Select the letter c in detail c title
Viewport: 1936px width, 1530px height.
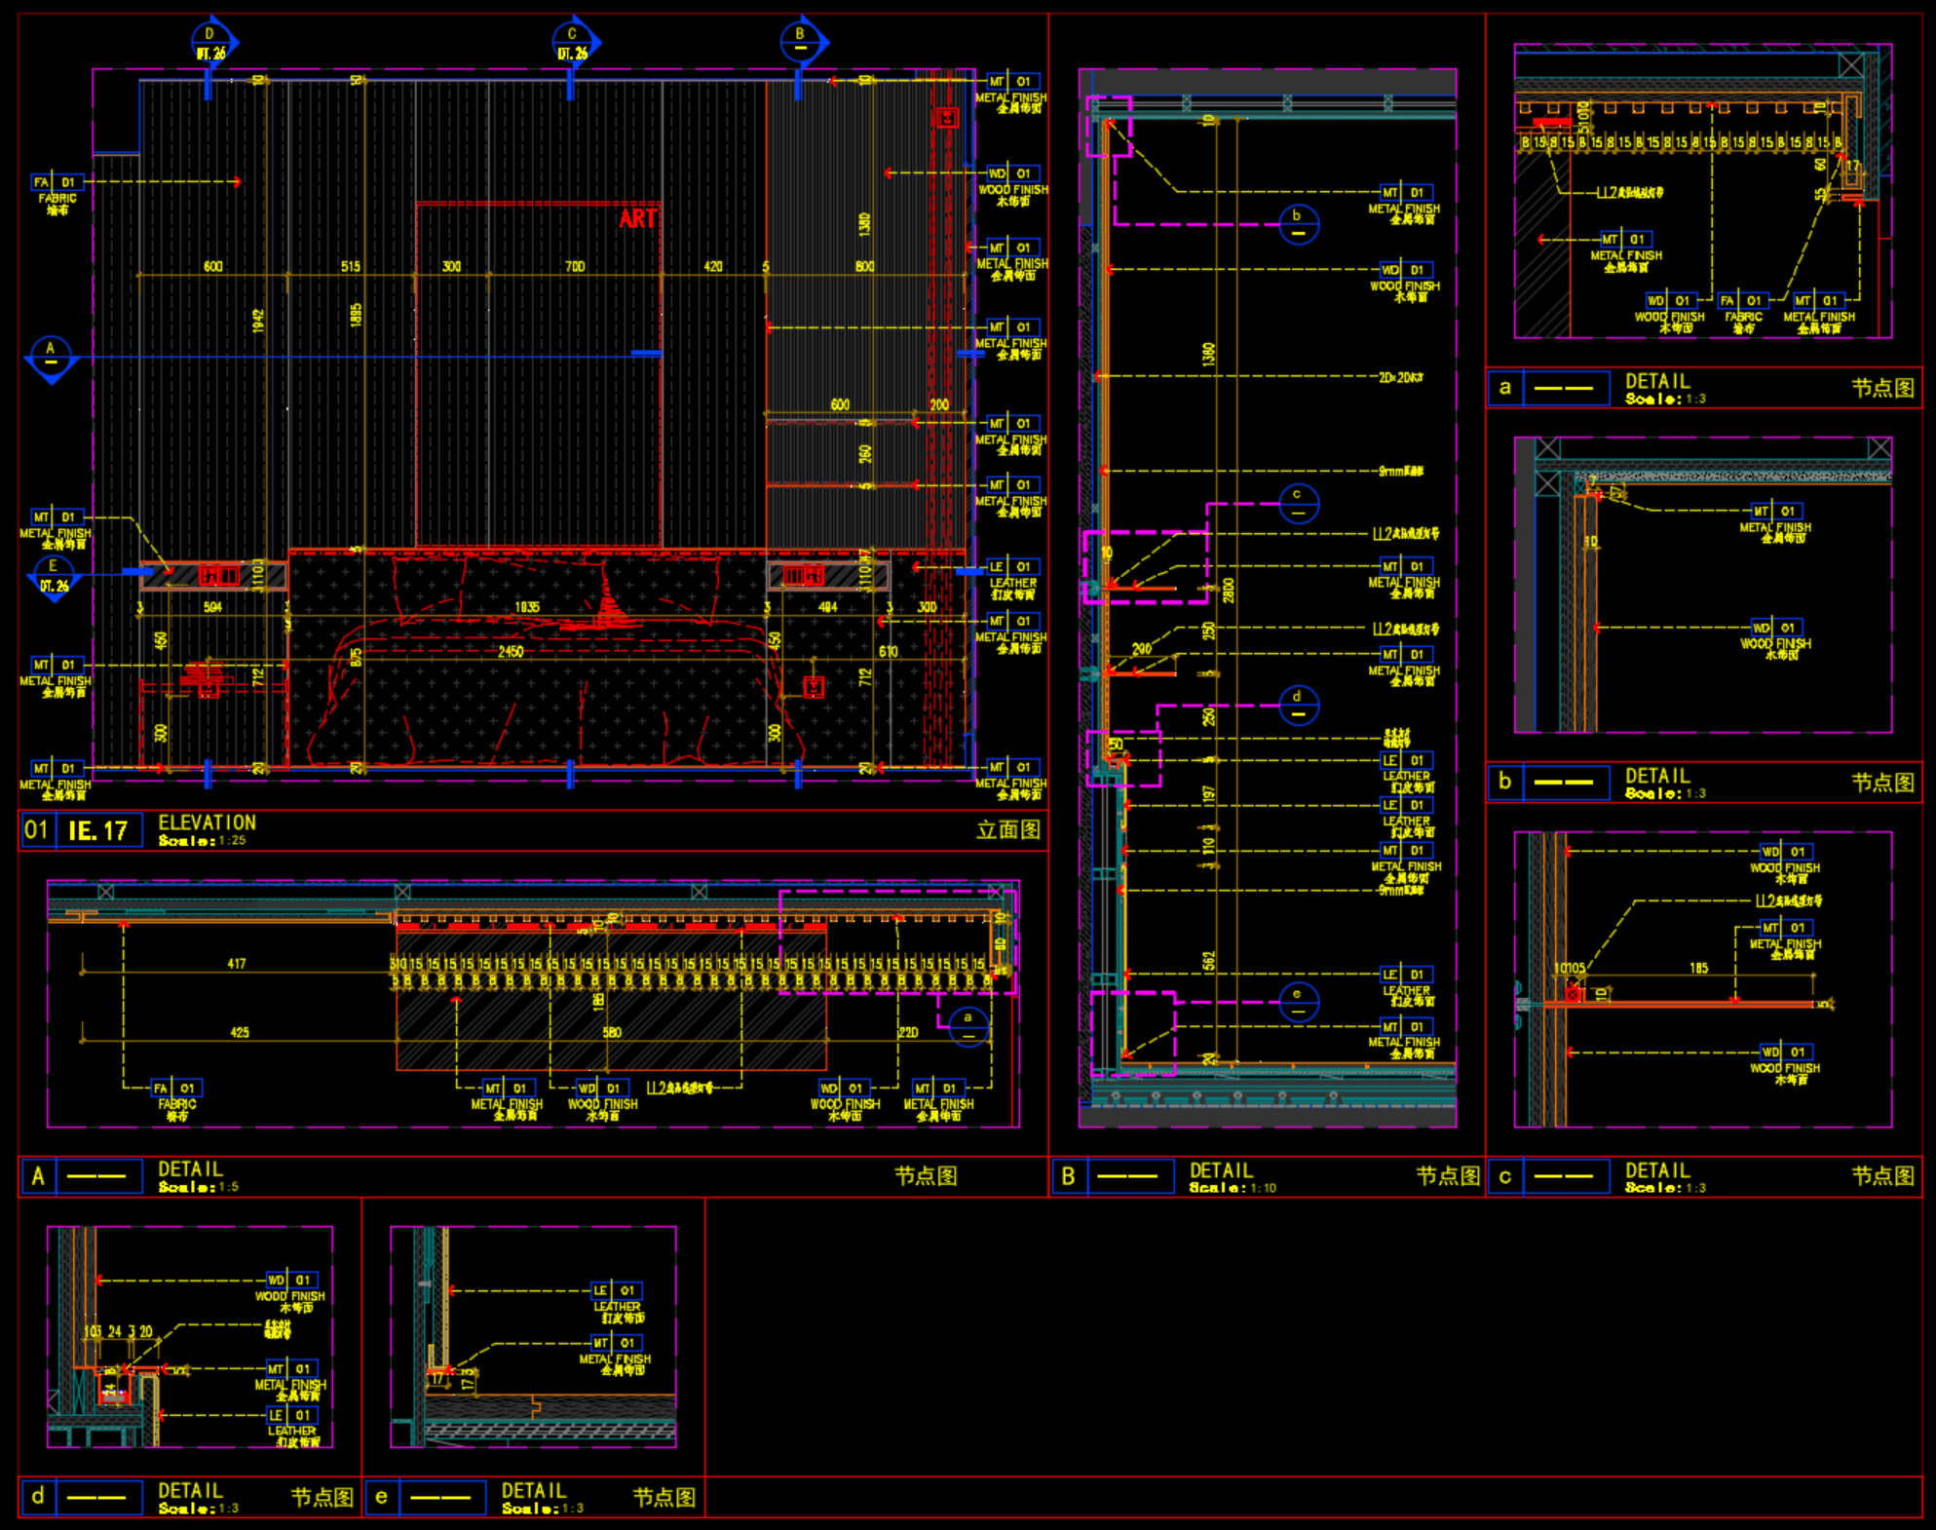(1505, 1176)
